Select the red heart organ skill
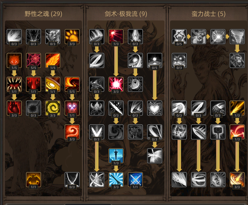 pyautogui.click(x=14, y=108)
